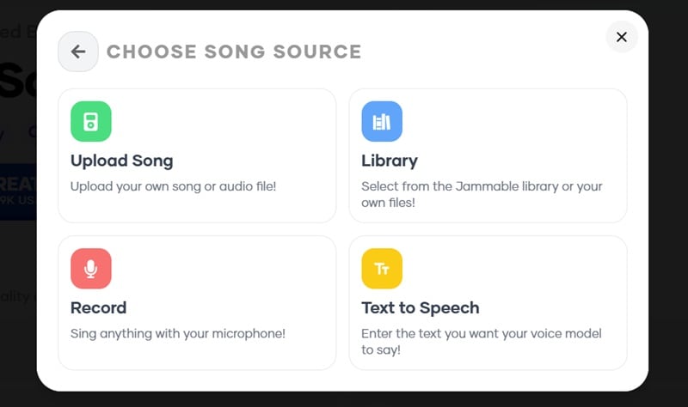
Task: Click the yellow Text to Speech icon
Action: click(x=381, y=269)
